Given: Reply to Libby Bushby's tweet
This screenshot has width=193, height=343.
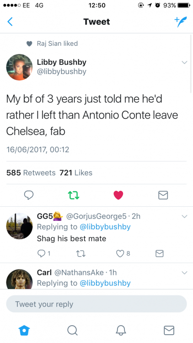Looking at the screenshot, I should point(29,195).
